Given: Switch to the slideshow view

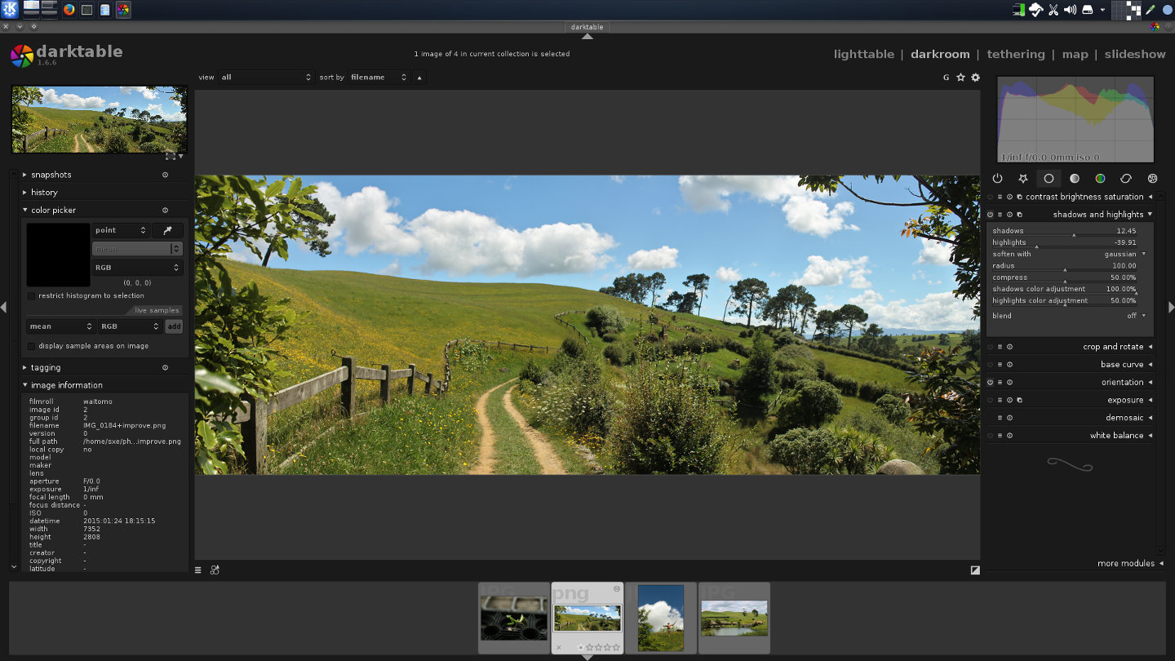Looking at the screenshot, I should coord(1134,54).
